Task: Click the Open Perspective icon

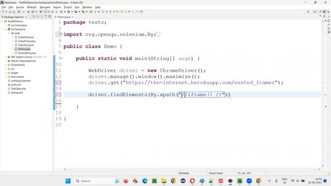Action: (315, 12)
